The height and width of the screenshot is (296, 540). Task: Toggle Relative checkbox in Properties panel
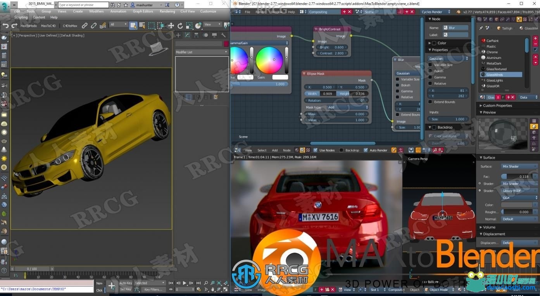[430, 83]
